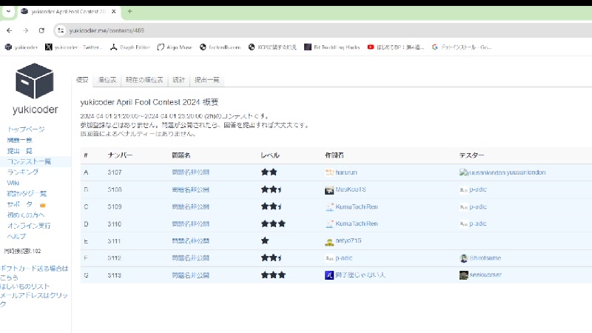The width and height of the screenshot is (592, 333).
Task: Open ヘルプ sidebar link
Action: point(16,236)
